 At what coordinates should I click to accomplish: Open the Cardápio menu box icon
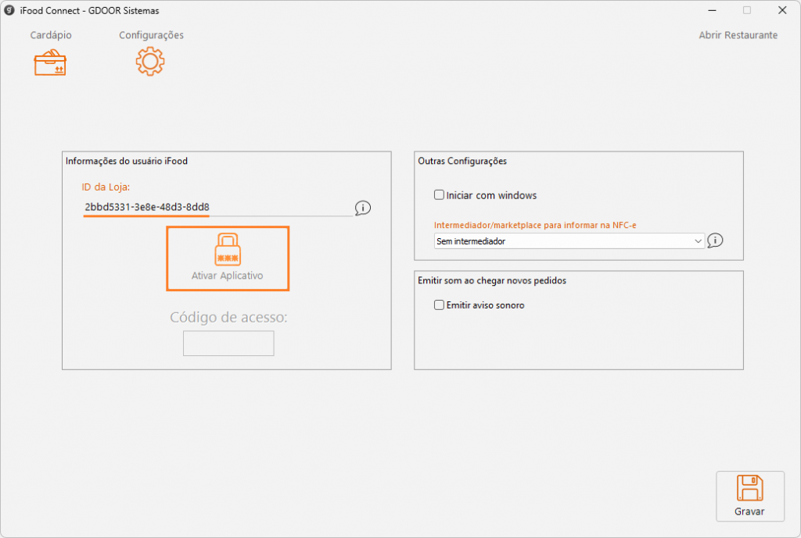click(50, 62)
